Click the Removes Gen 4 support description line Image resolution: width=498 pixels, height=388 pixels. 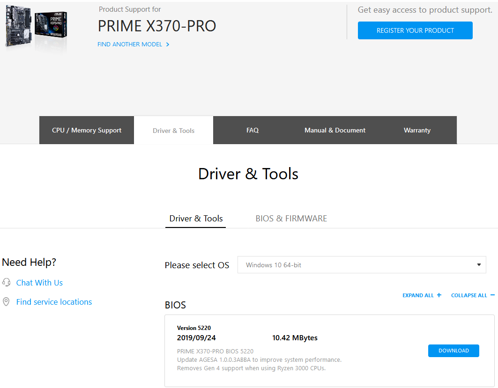[x=251, y=368]
